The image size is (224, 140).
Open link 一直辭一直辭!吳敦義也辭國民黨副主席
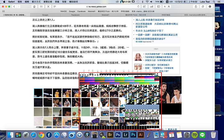coord(156,35)
